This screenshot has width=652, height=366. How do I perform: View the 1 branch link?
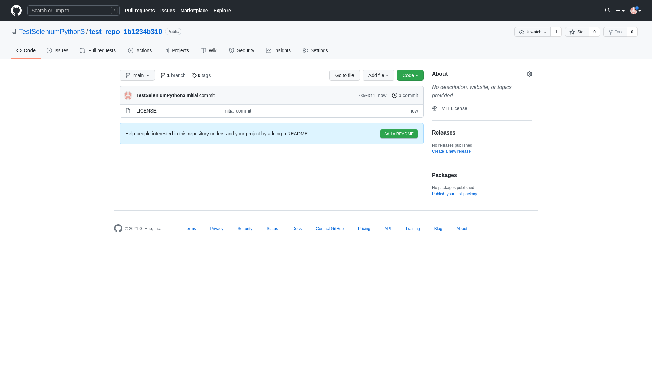tap(173, 75)
